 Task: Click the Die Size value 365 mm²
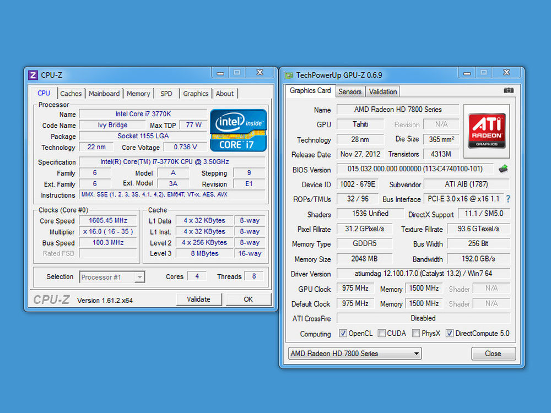click(441, 139)
